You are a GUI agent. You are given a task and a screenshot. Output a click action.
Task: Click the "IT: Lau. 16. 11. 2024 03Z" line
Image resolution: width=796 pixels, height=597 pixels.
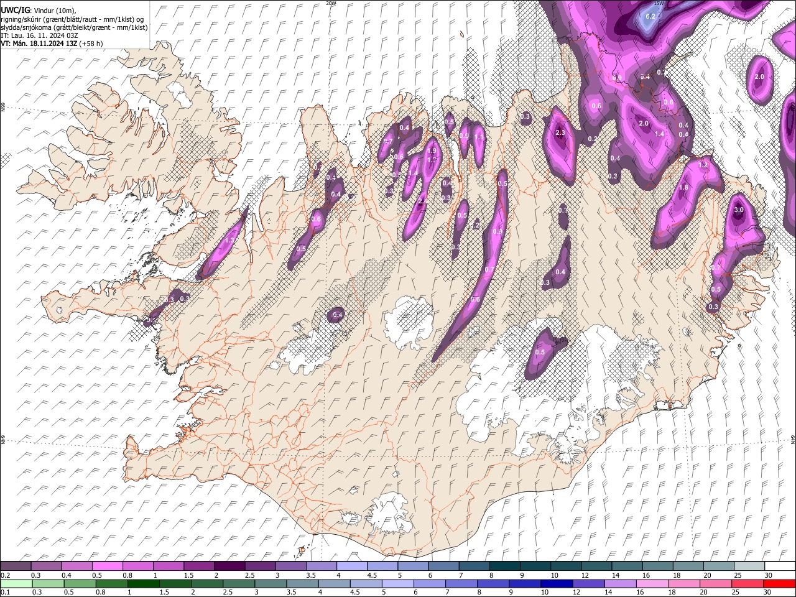pos(40,35)
